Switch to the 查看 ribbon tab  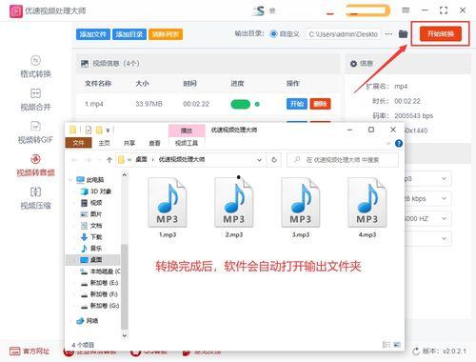point(154,143)
